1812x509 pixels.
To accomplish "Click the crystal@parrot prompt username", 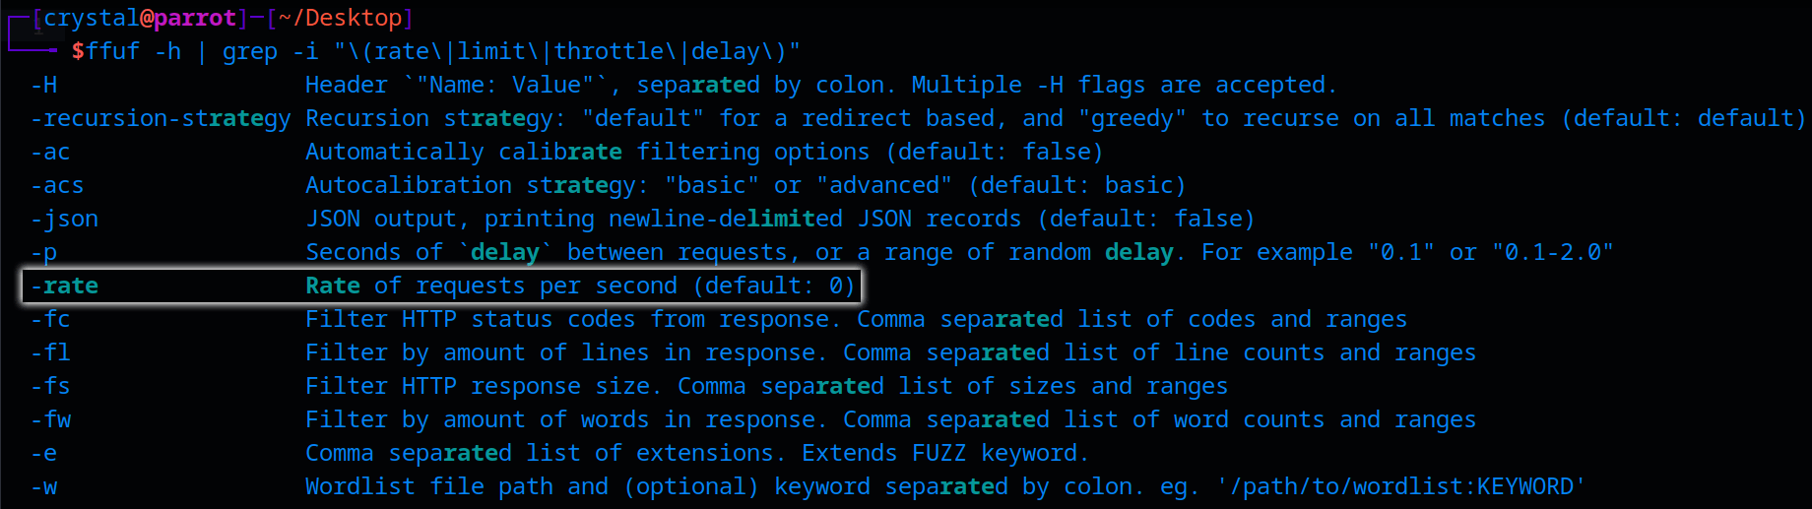I will [140, 18].
